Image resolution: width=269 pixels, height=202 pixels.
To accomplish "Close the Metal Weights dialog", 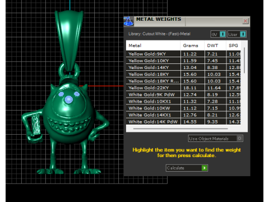I will point(245,21).
